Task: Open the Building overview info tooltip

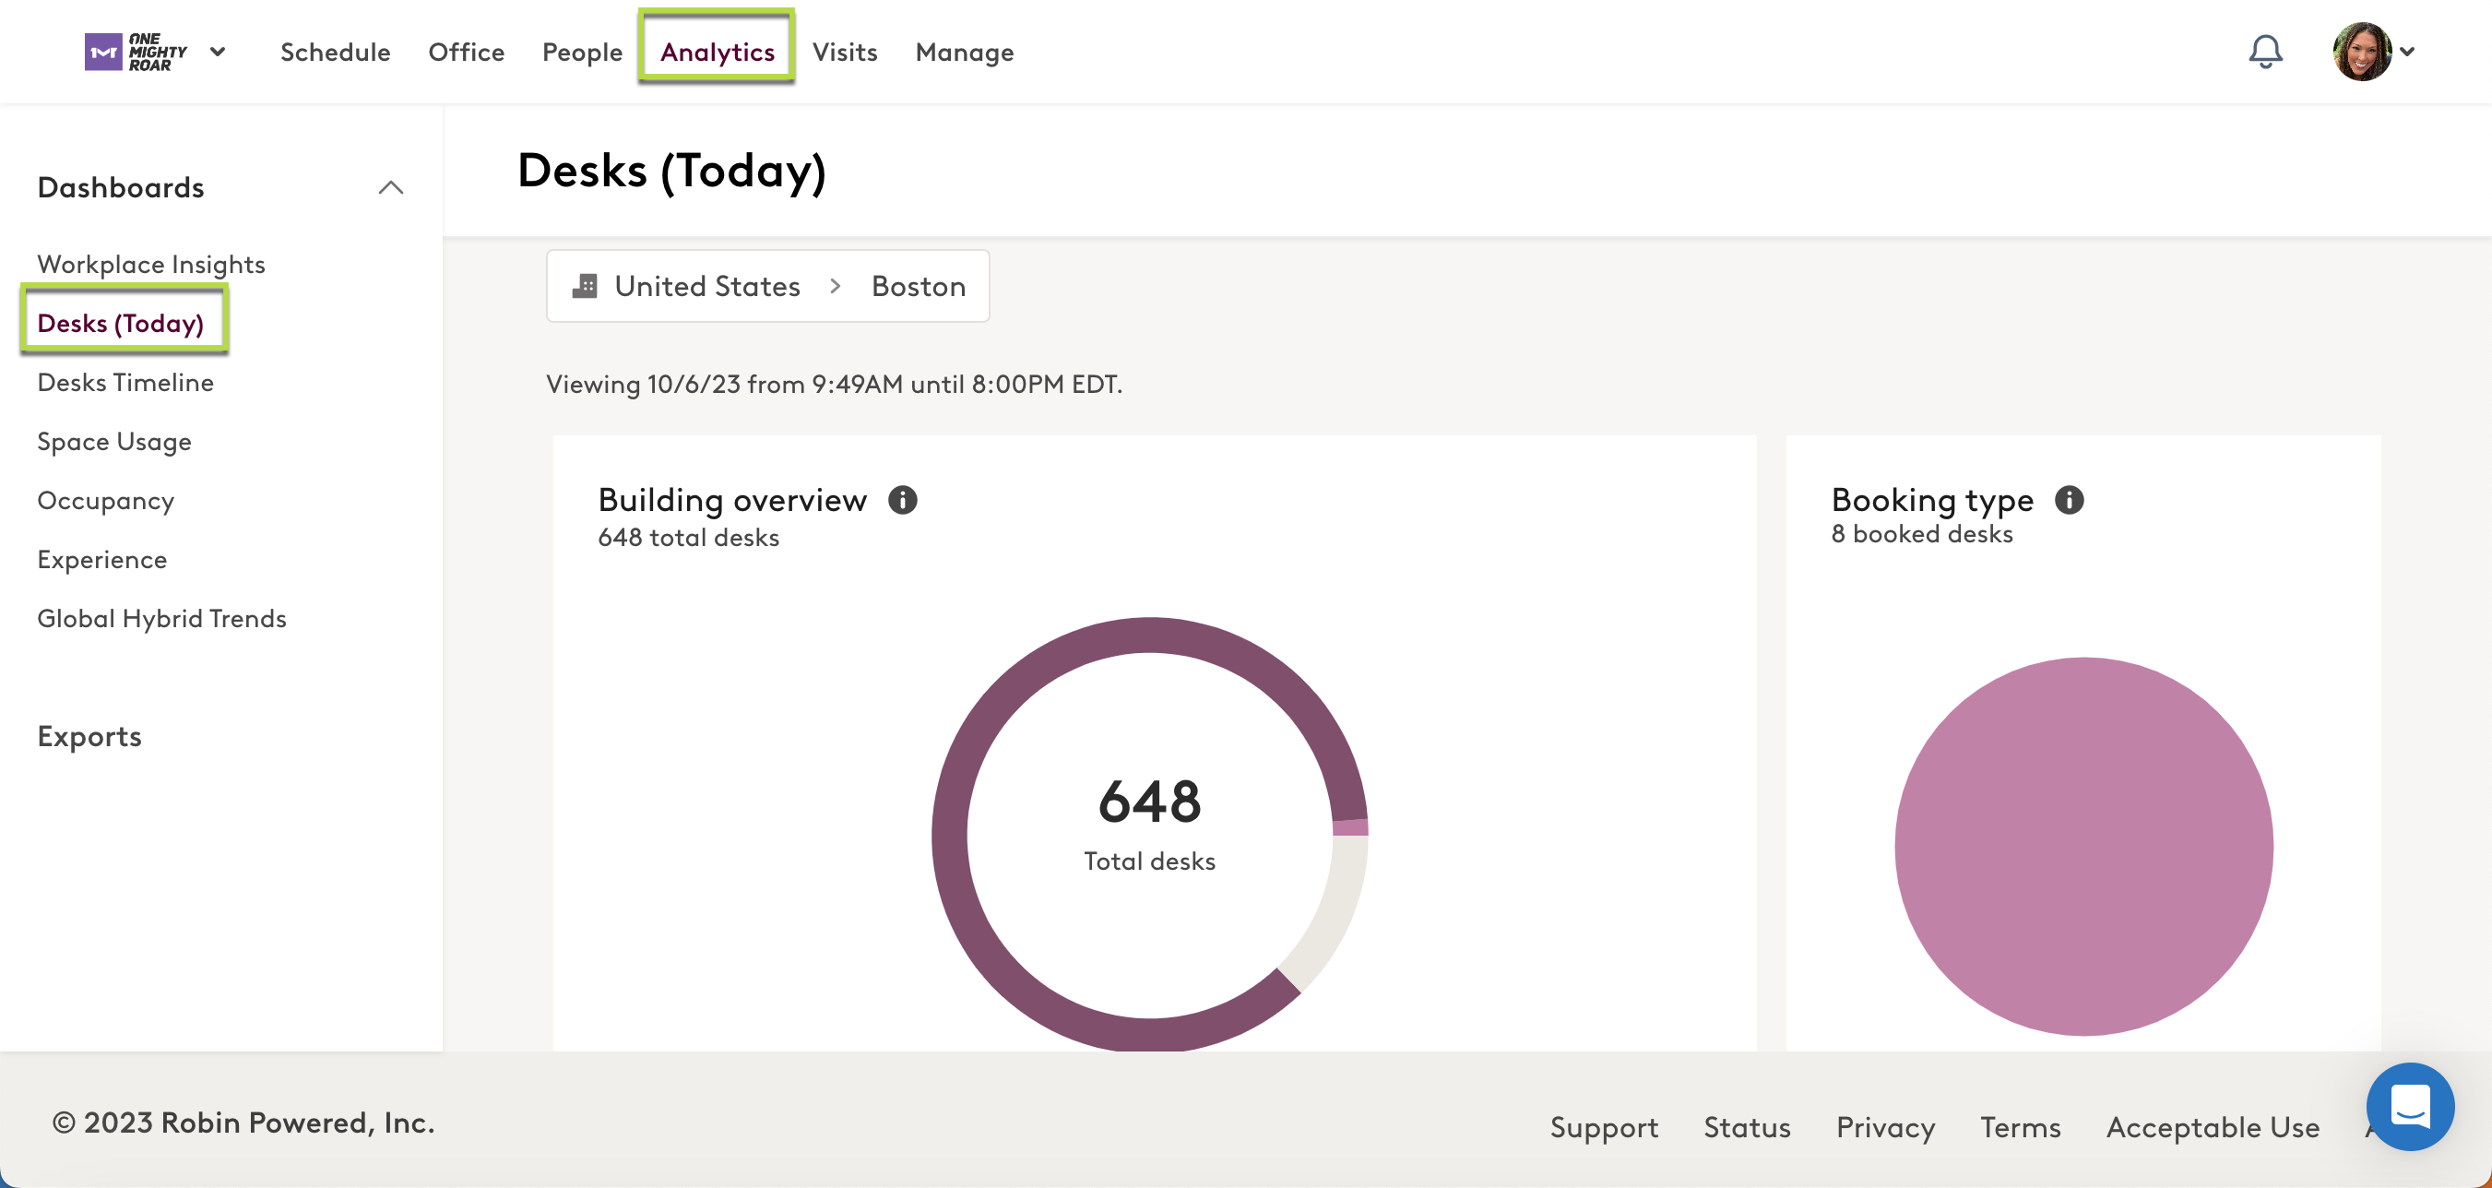Action: point(905,500)
